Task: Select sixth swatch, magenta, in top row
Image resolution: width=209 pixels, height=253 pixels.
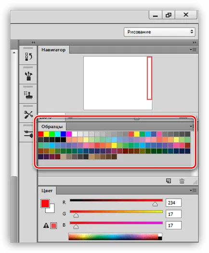Action: [69, 134]
